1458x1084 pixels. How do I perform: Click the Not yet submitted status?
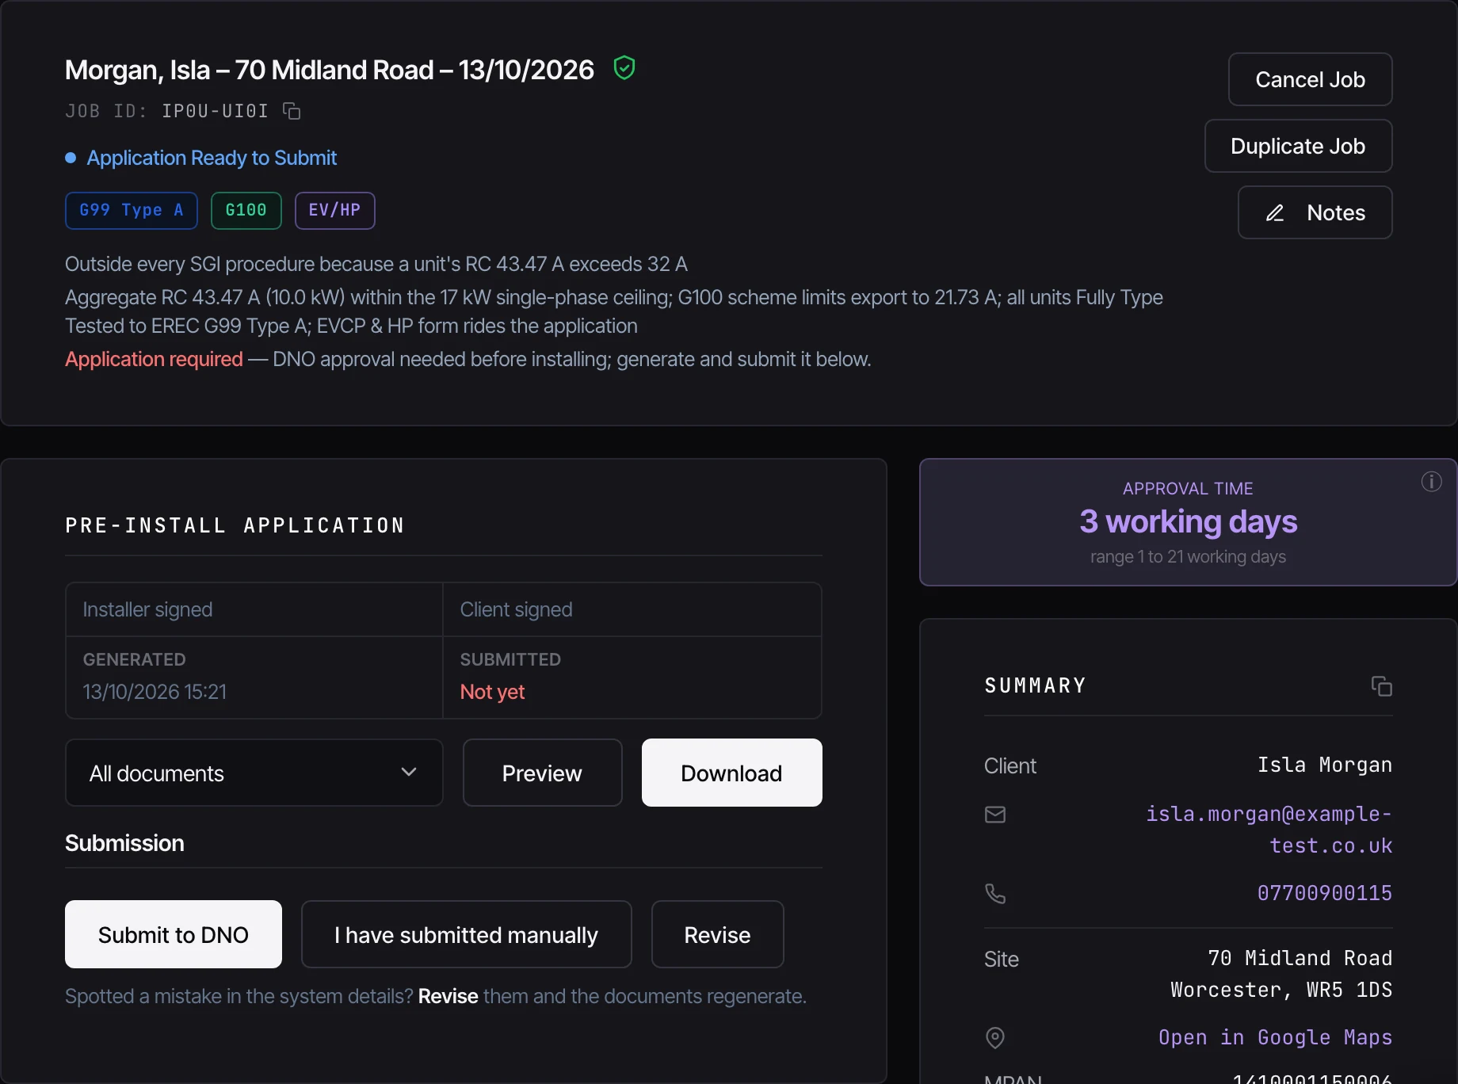(492, 692)
